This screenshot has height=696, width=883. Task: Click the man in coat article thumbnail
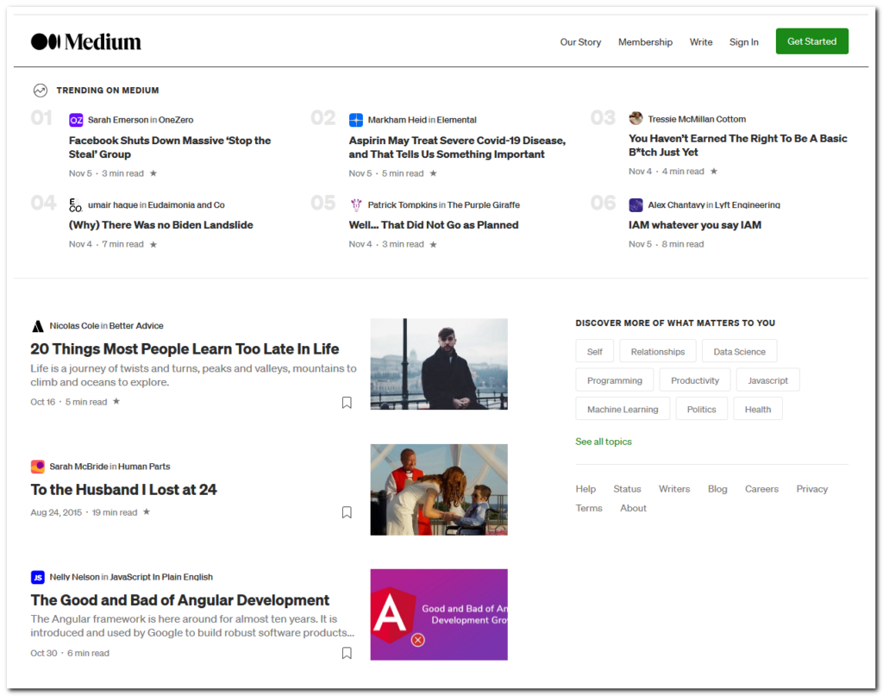coord(439,364)
